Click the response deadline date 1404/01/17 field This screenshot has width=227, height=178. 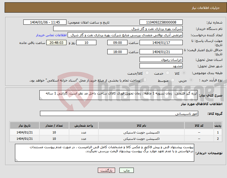(161, 42)
